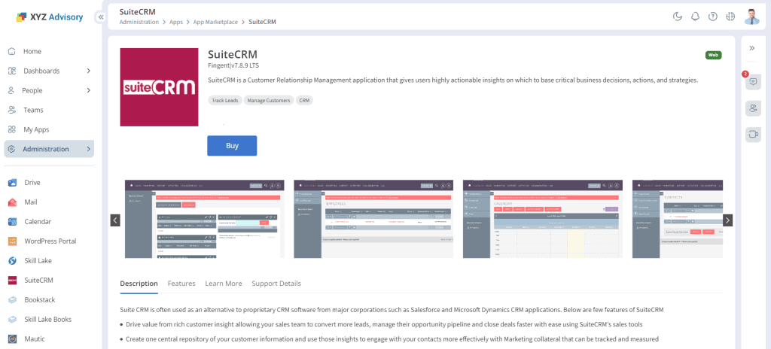Click the SuiteCRM breadcrumb
This screenshot has width=771, height=349.
point(262,22)
